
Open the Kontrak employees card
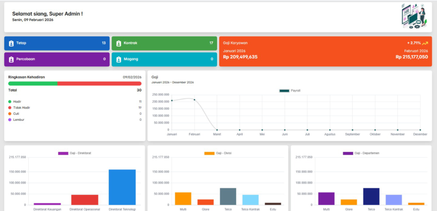click(164, 43)
